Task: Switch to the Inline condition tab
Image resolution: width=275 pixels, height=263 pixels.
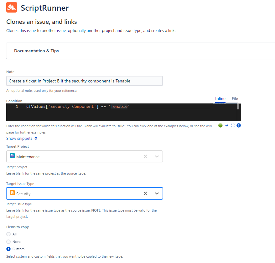Action: [x=220, y=98]
